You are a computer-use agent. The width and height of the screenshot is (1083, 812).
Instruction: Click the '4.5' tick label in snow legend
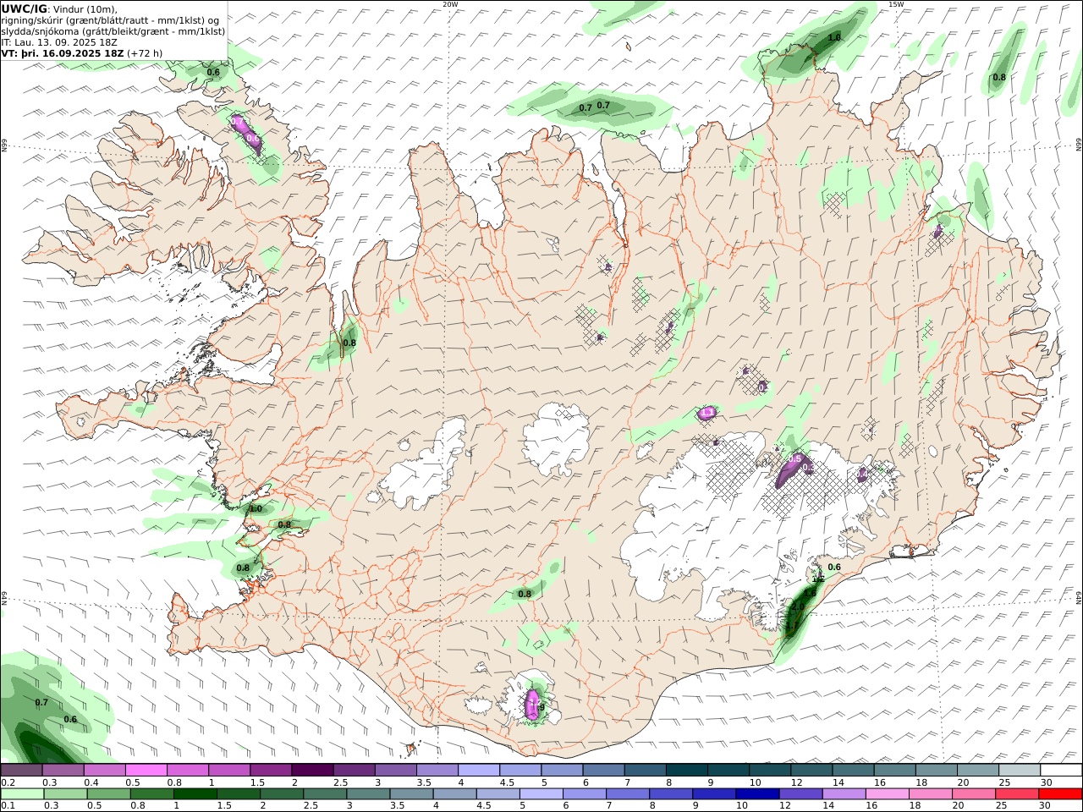pyautogui.click(x=508, y=782)
